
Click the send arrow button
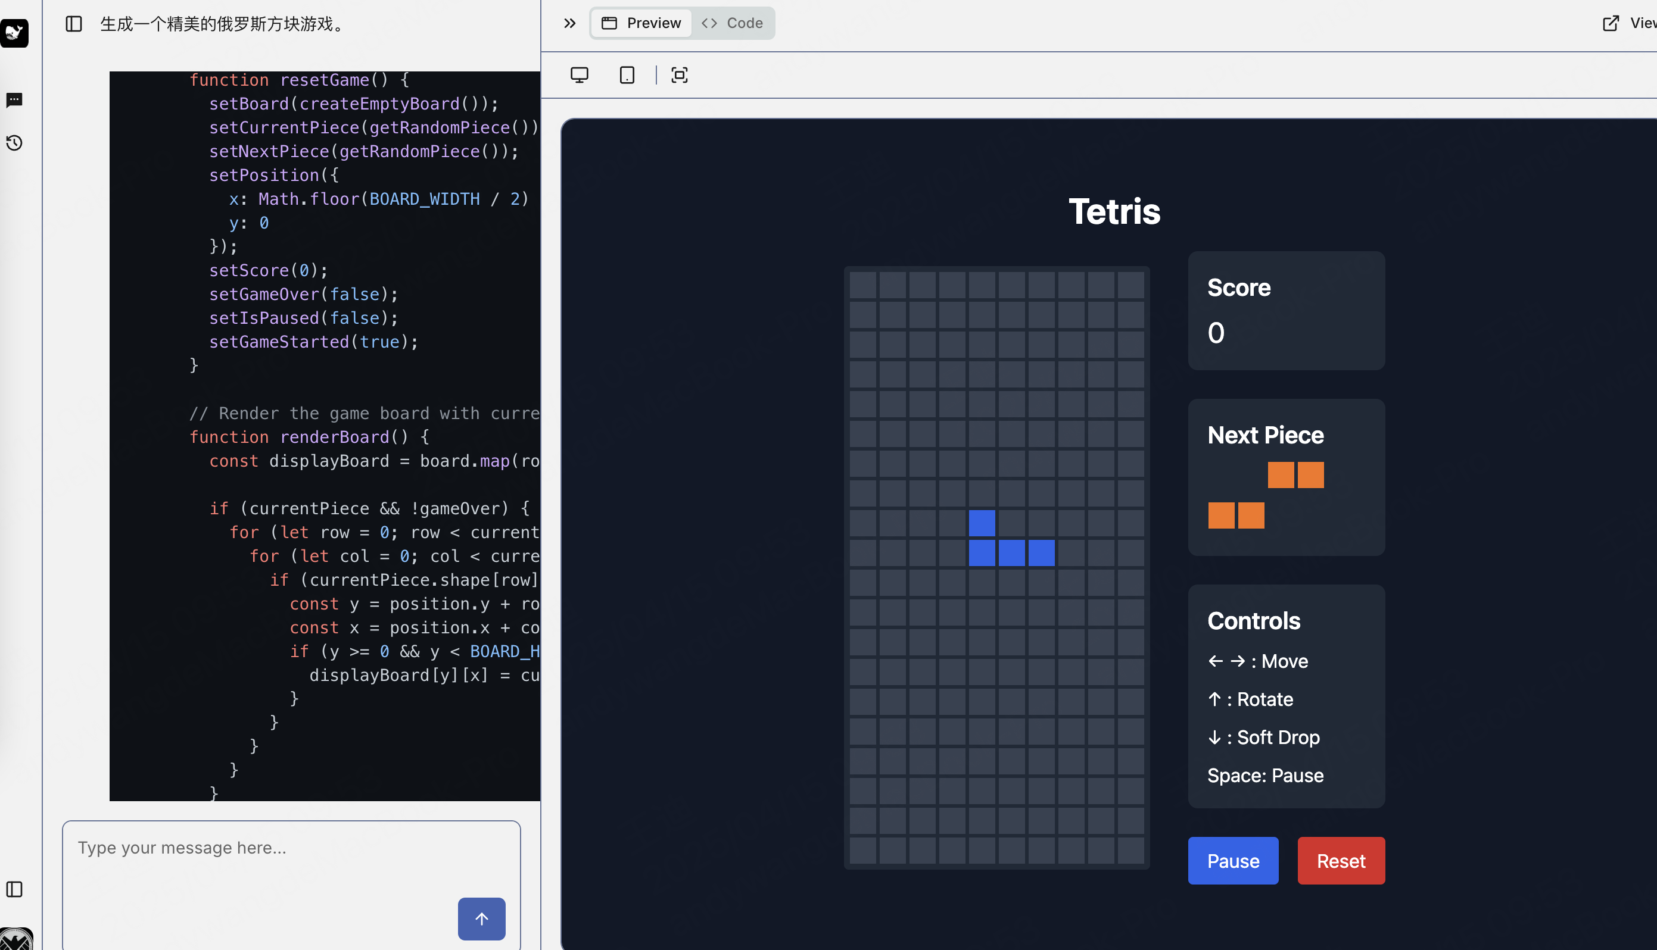click(x=481, y=918)
